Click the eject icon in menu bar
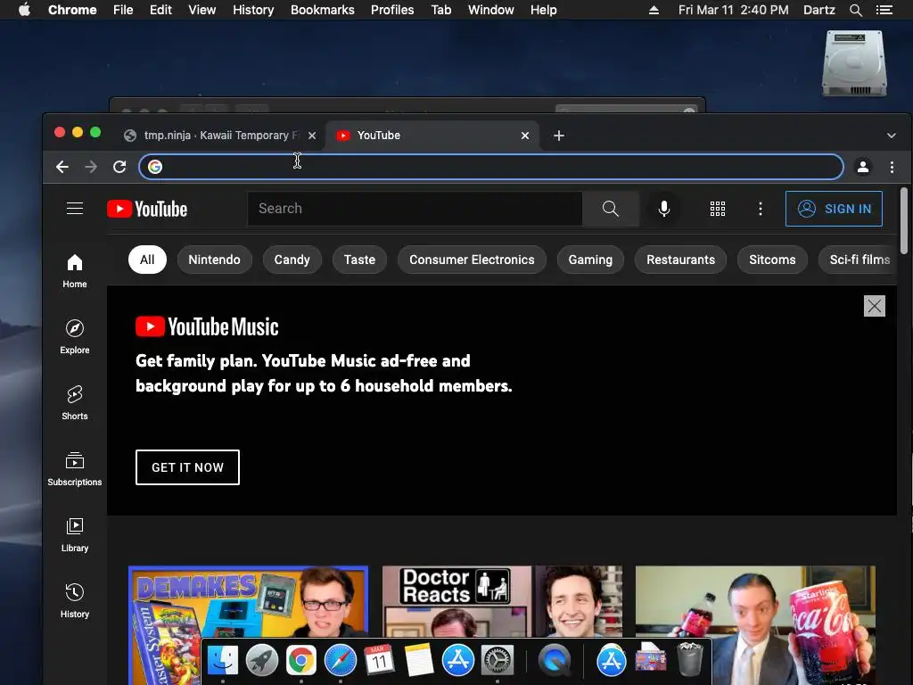 pyautogui.click(x=654, y=10)
